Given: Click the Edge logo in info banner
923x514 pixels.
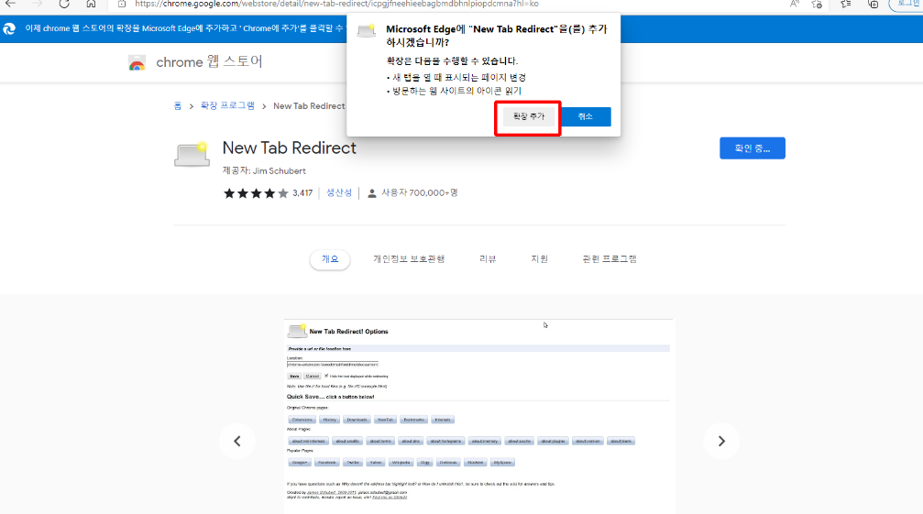Looking at the screenshot, I should (9, 28).
